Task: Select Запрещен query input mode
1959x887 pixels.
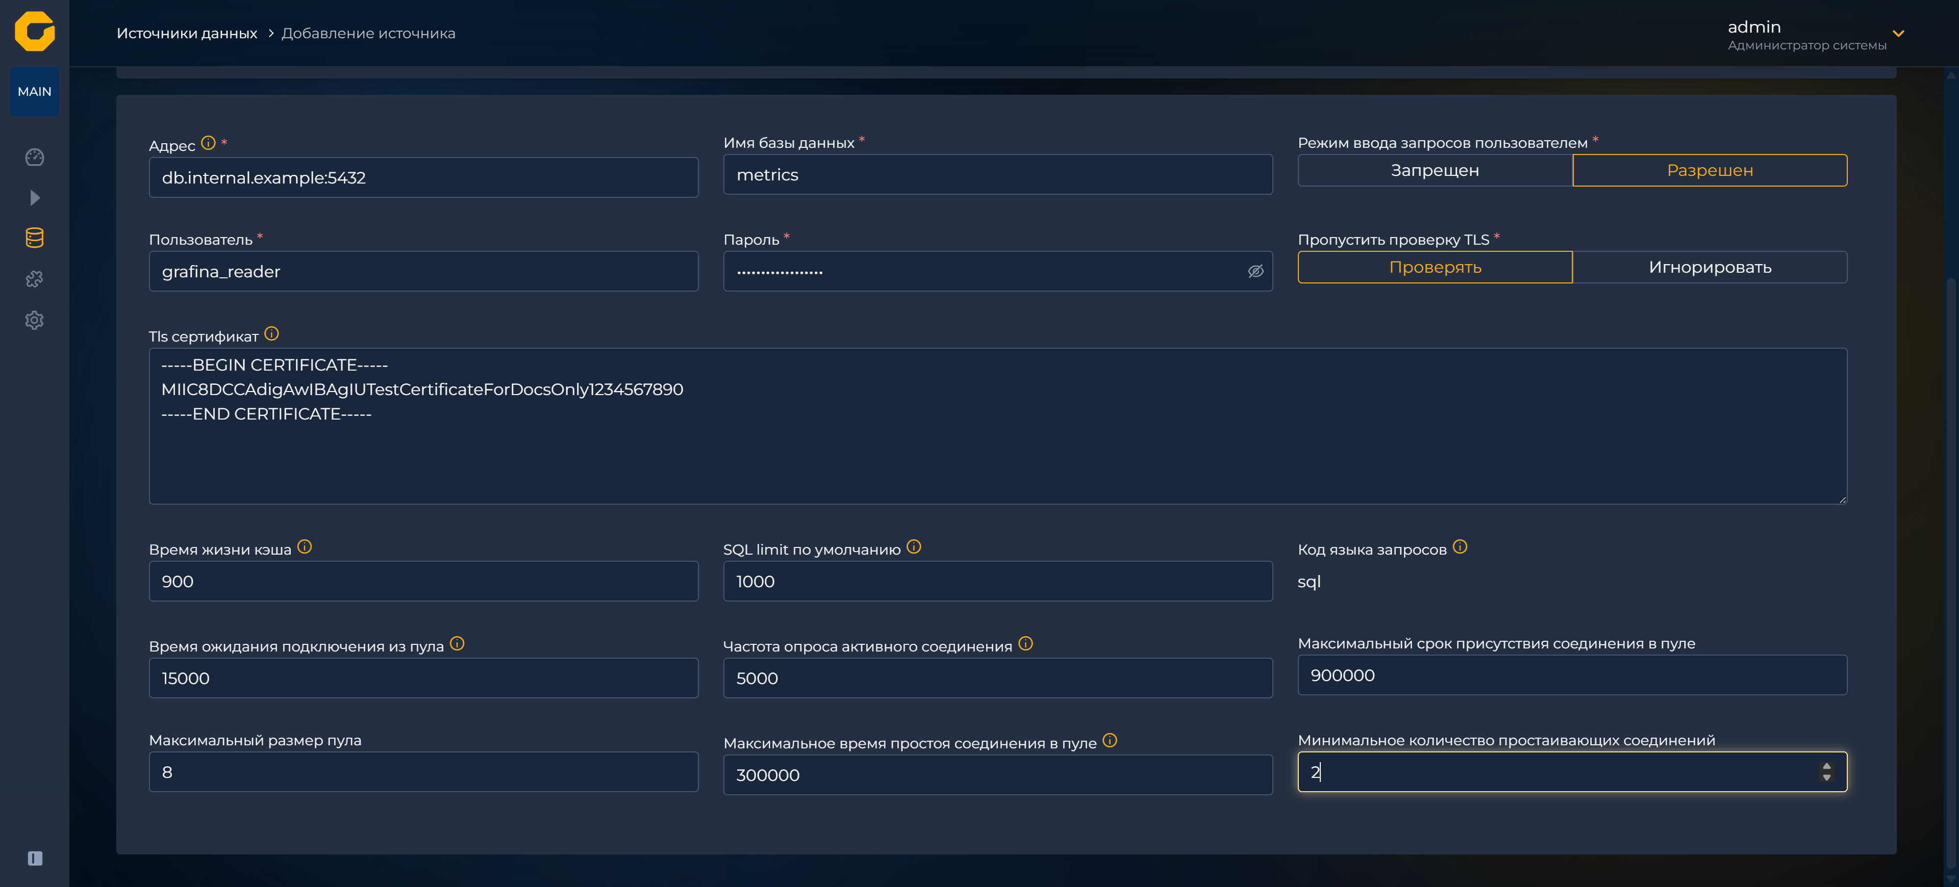Action: pos(1435,170)
